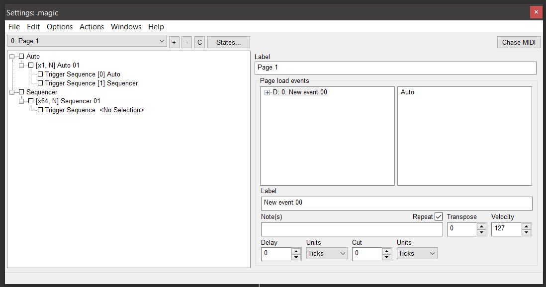546x287 pixels.
Task: Increment the Velocity value with the up arrow
Action: pyautogui.click(x=526, y=226)
